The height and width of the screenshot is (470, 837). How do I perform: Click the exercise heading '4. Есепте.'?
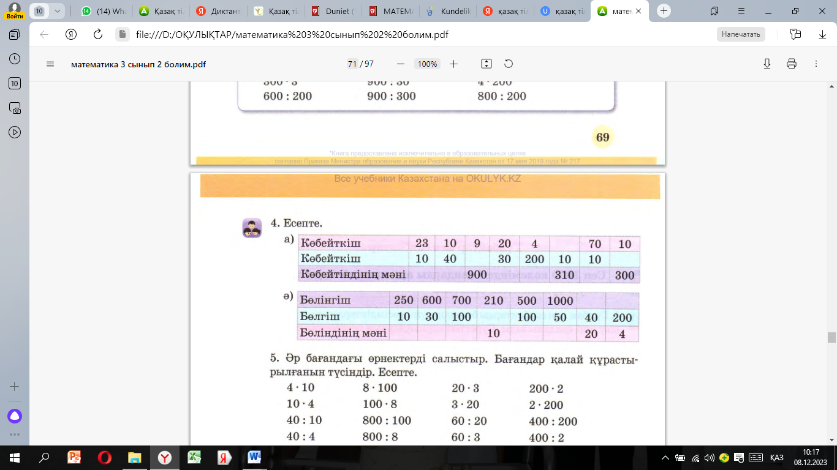(x=297, y=223)
